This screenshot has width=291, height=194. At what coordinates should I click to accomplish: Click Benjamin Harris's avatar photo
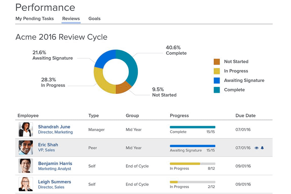pos(26,166)
